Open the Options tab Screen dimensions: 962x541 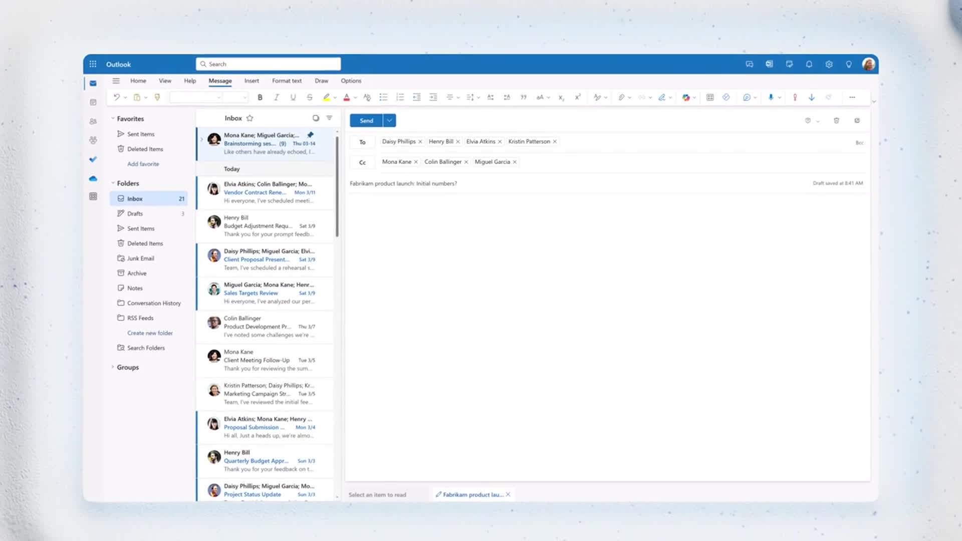(x=351, y=81)
